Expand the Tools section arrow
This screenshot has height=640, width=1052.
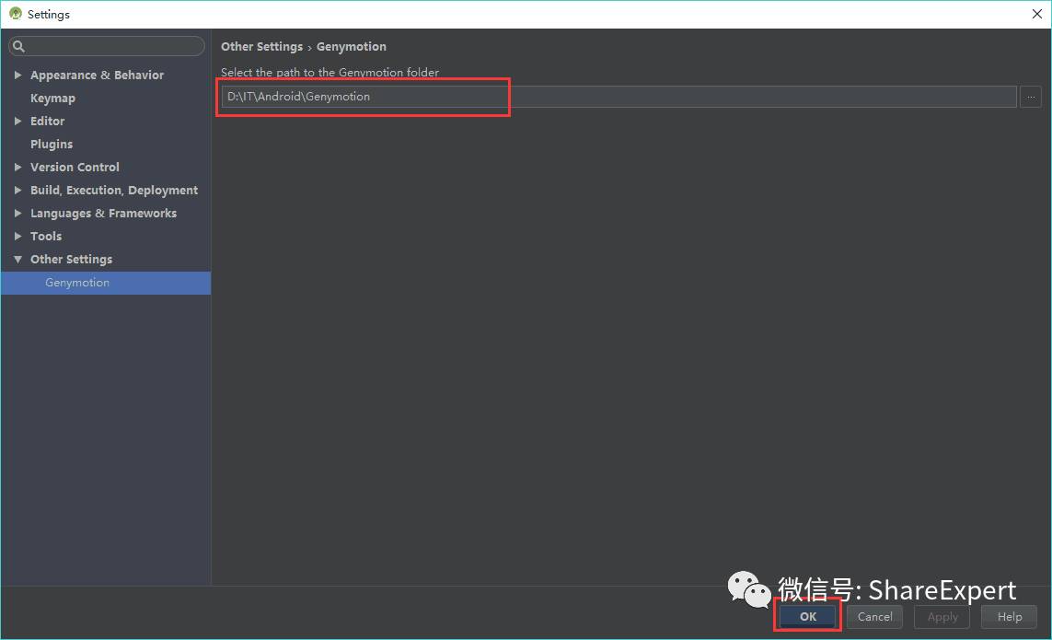click(18, 237)
